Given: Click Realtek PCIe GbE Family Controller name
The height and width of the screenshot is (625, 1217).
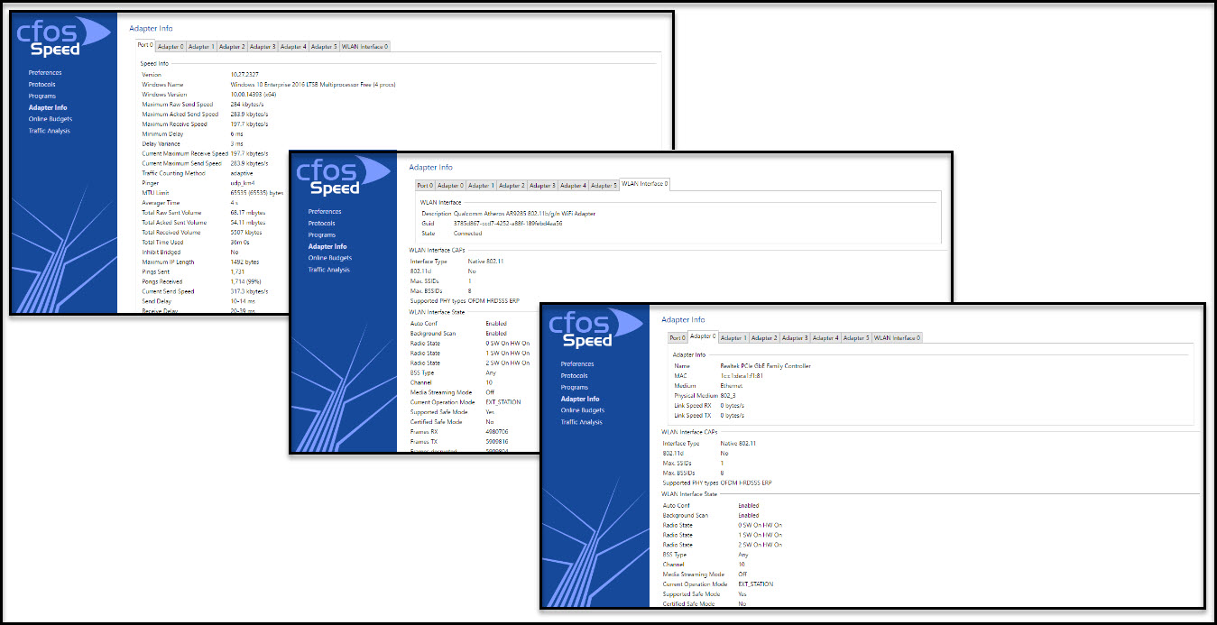Looking at the screenshot, I should (765, 366).
